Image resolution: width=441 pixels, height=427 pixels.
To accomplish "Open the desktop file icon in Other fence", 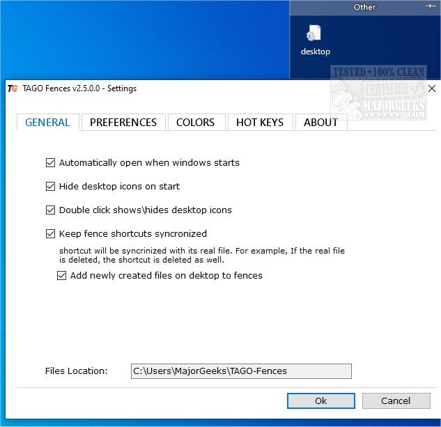I will pos(315,40).
